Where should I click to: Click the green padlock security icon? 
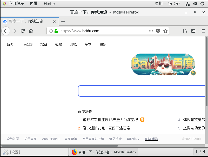(x=56, y=31)
